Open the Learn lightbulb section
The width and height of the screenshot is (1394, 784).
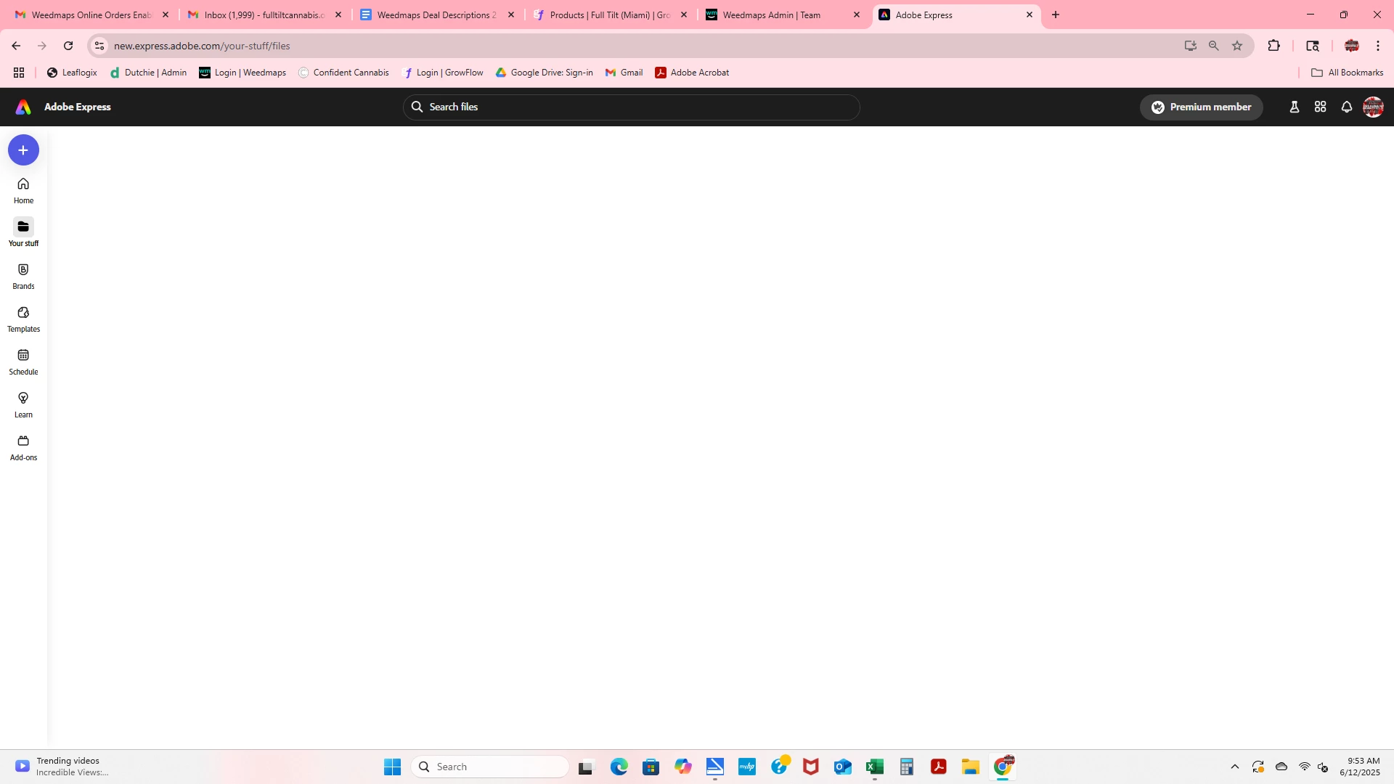pyautogui.click(x=23, y=404)
